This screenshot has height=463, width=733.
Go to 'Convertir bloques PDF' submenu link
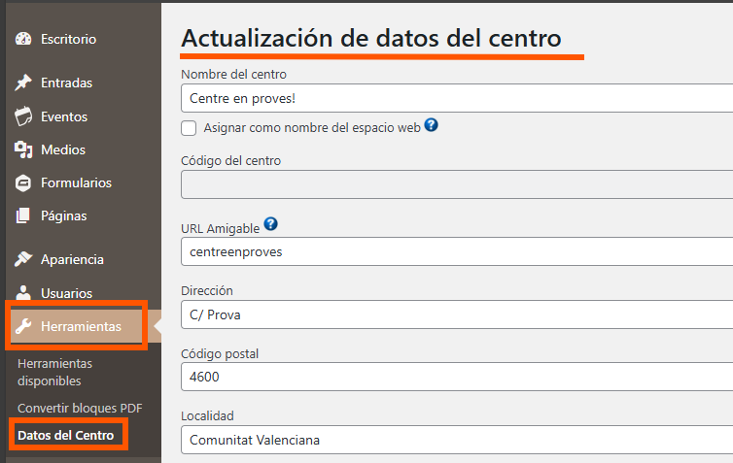(80, 408)
